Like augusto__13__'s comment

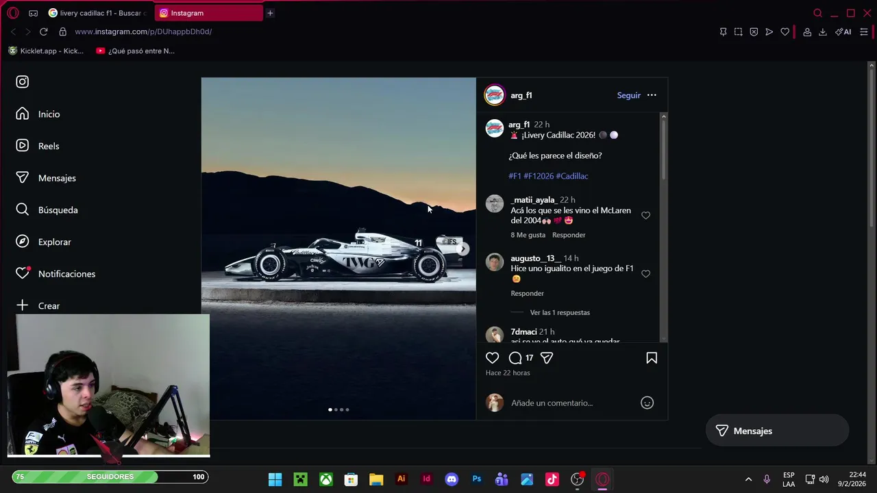tap(645, 274)
